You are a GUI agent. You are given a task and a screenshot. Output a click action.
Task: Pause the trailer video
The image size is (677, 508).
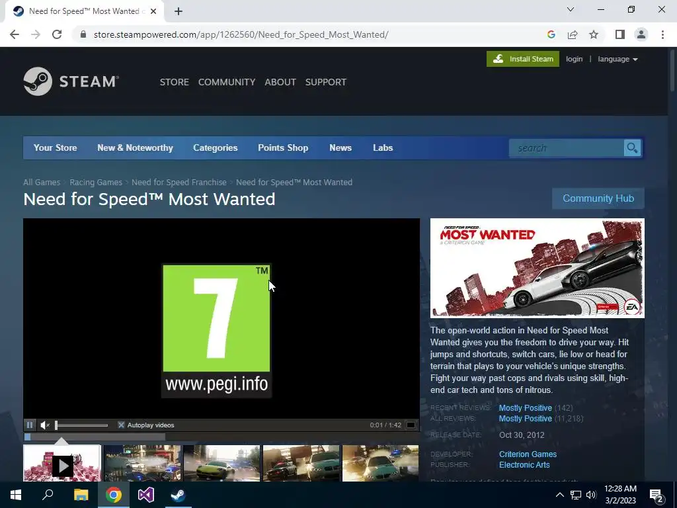29,425
